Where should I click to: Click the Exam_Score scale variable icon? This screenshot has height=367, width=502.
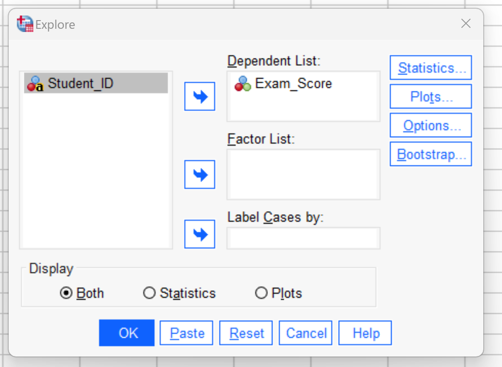[243, 84]
